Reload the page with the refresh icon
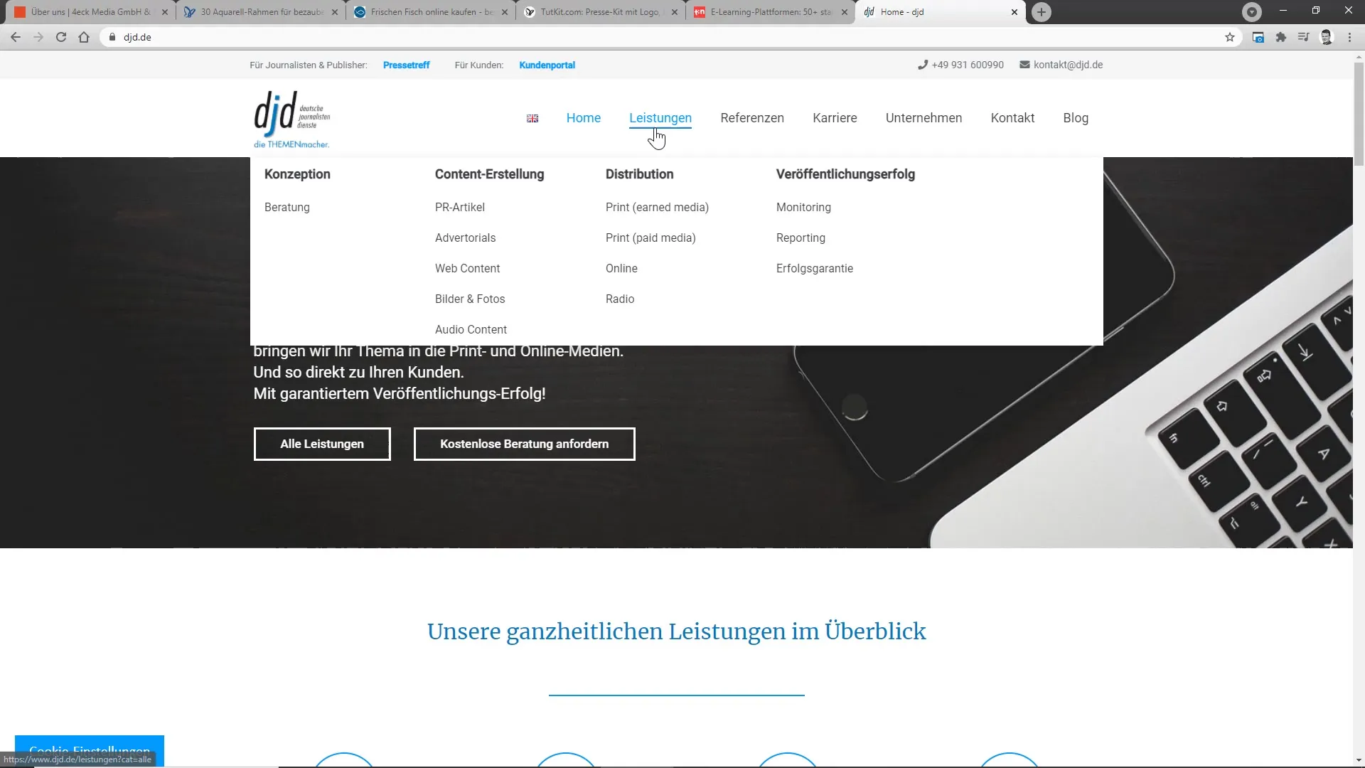The height and width of the screenshot is (768, 1365). click(61, 37)
